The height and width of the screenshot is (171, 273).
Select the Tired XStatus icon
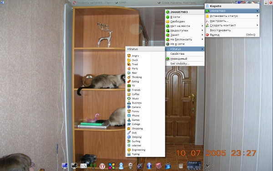coord(129,64)
